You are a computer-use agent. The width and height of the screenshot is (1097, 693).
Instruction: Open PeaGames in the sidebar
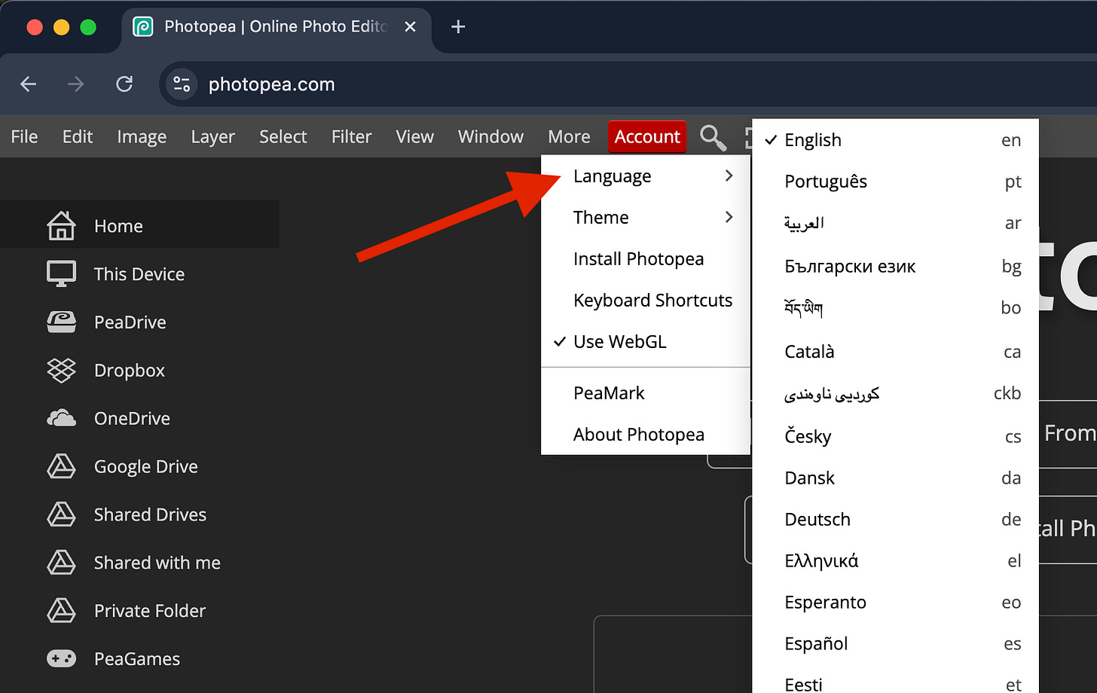139,658
